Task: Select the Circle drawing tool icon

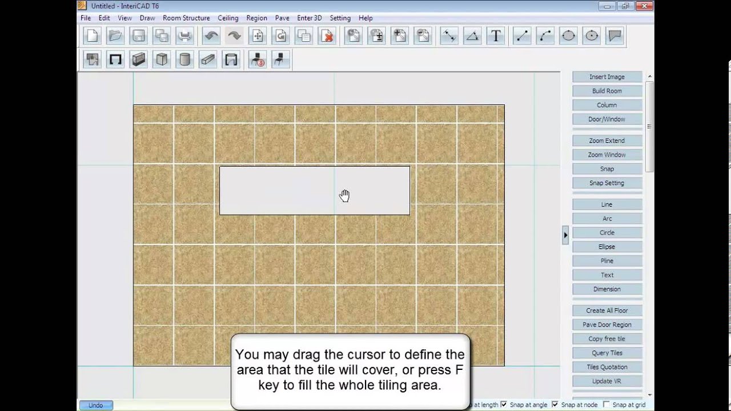Action: [592, 36]
